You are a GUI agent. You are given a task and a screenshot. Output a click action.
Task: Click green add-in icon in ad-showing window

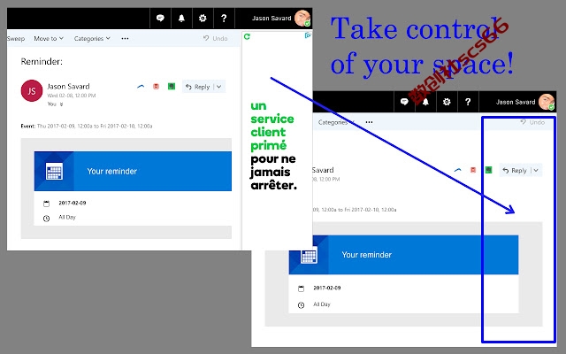(x=172, y=86)
